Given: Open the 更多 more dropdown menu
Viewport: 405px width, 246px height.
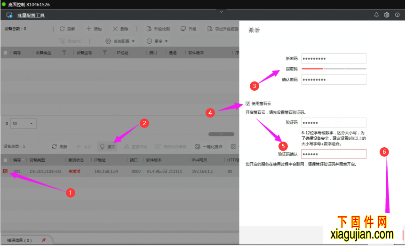Looking at the screenshot, I should coord(157,41).
